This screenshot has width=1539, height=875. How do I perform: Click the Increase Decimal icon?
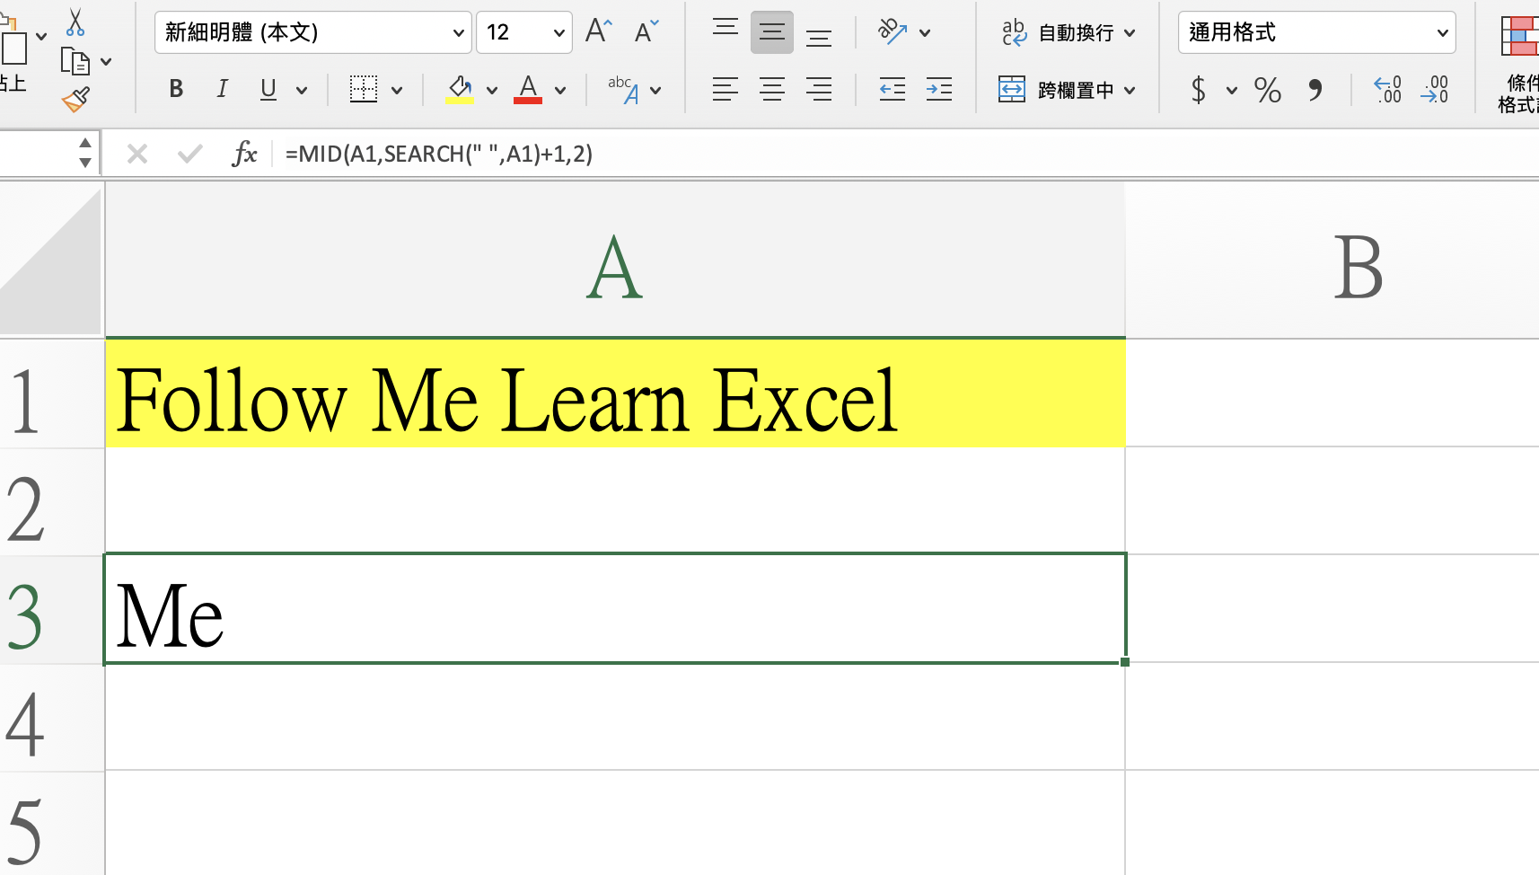1387,89
